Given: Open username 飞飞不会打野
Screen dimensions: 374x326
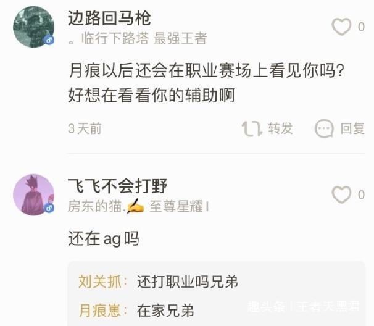Looking at the screenshot, I should pyautogui.click(x=118, y=186).
